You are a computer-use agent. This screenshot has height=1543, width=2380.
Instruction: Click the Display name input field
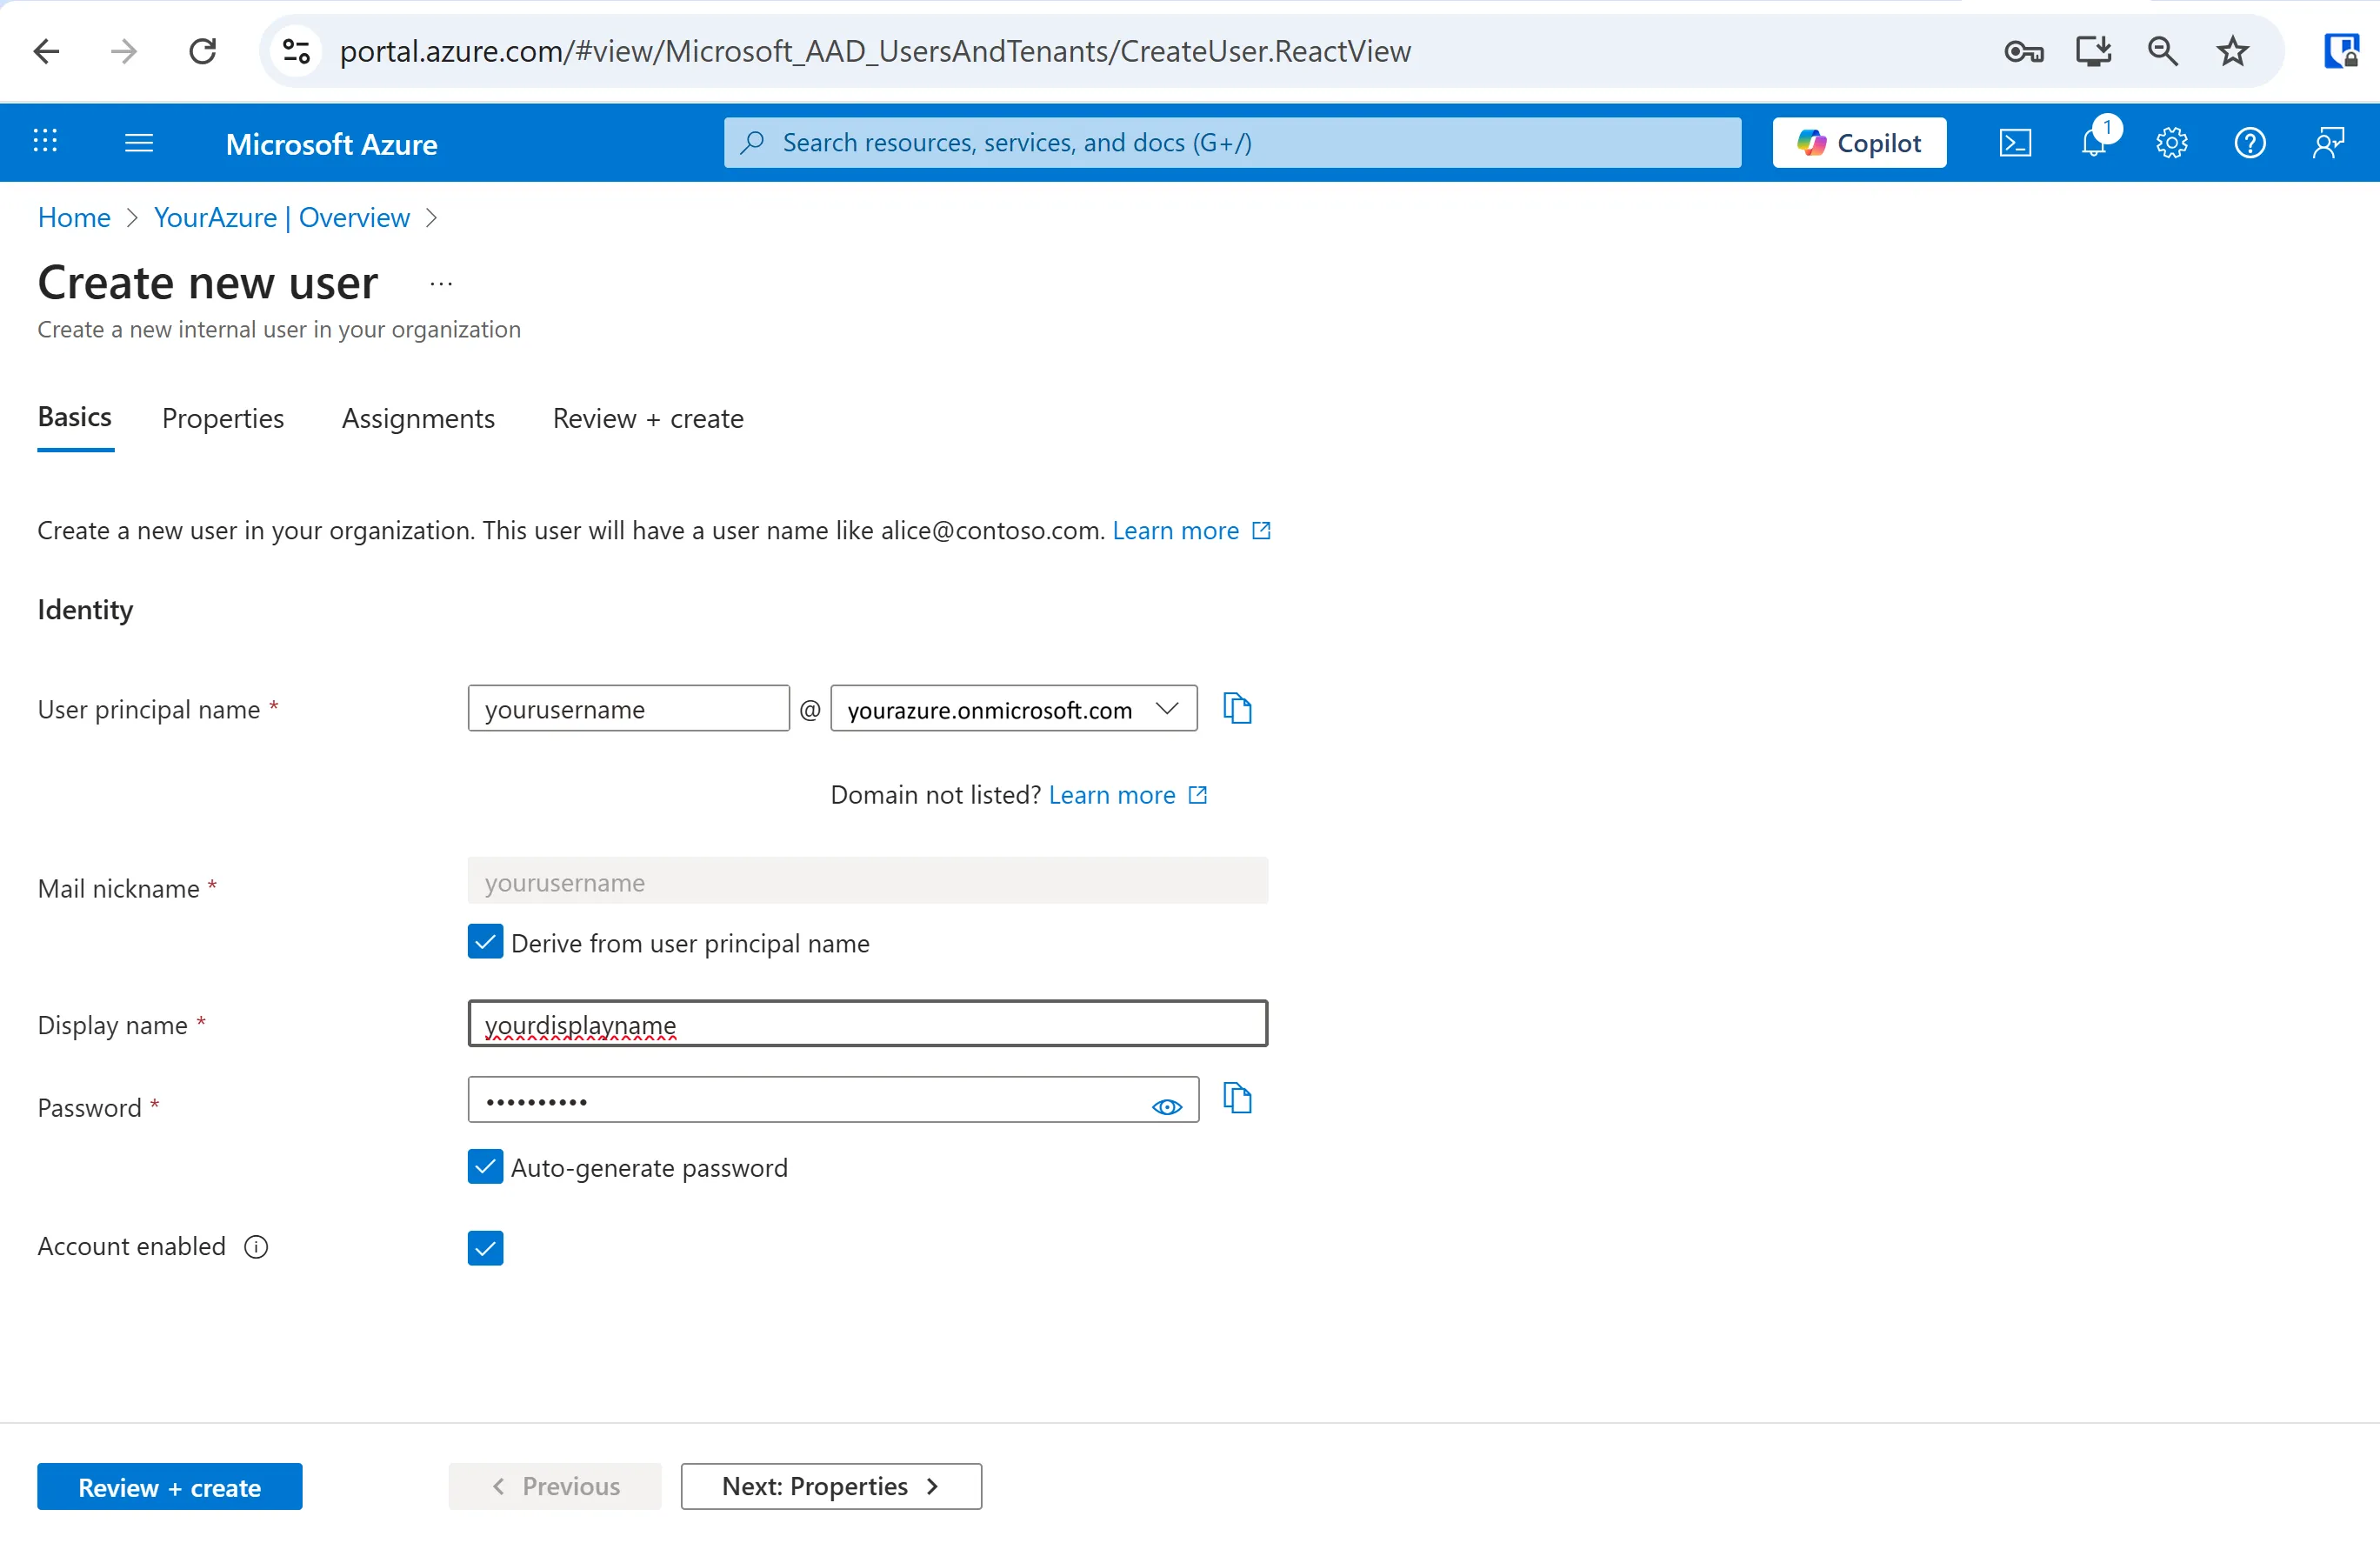pos(867,1024)
